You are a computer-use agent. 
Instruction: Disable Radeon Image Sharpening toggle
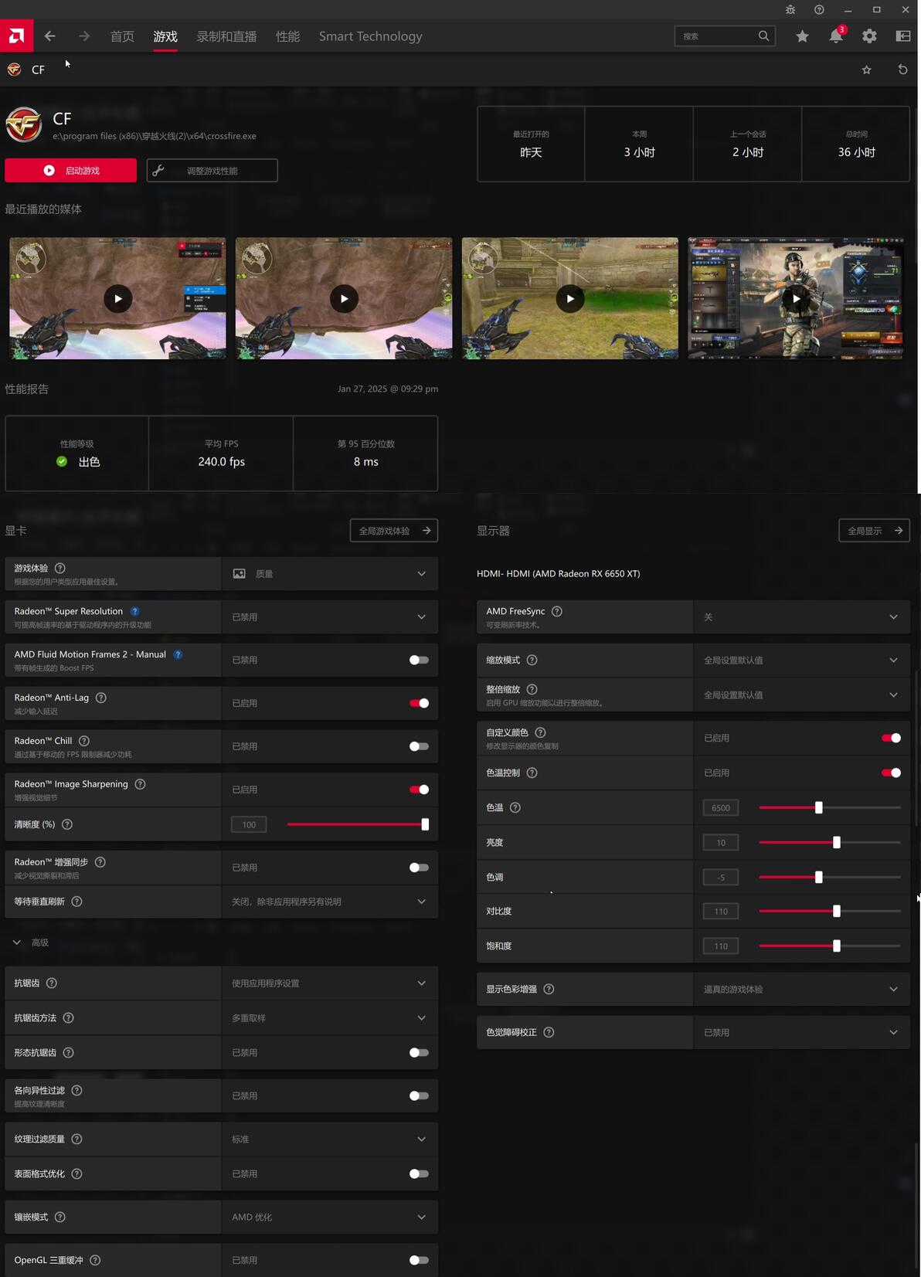point(419,790)
